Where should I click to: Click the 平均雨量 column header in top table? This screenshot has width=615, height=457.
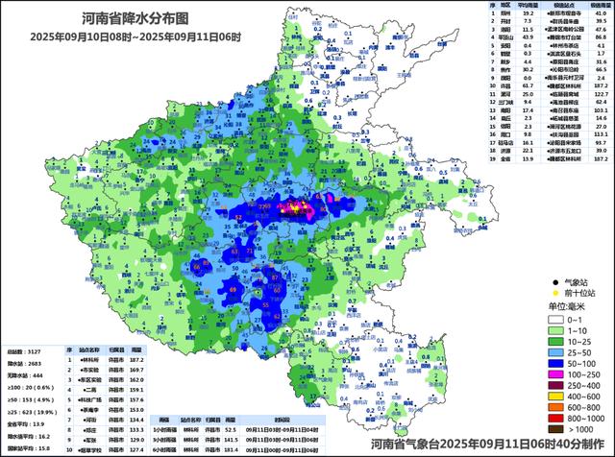(528, 5)
